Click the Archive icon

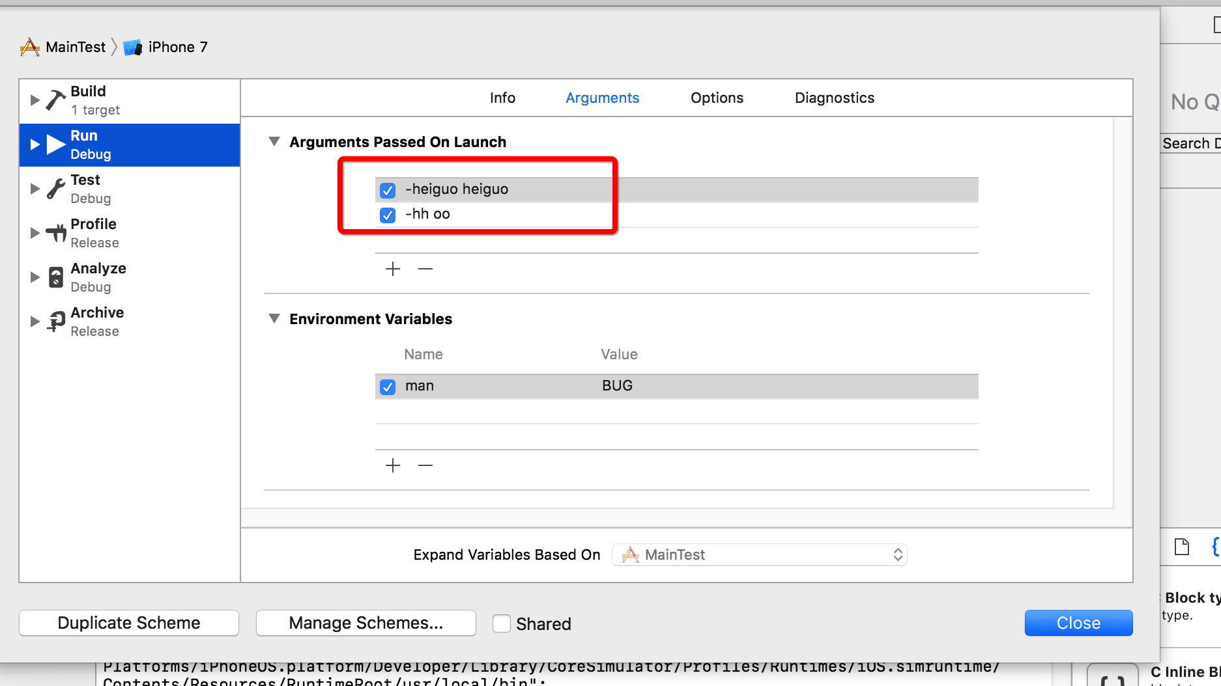point(56,321)
